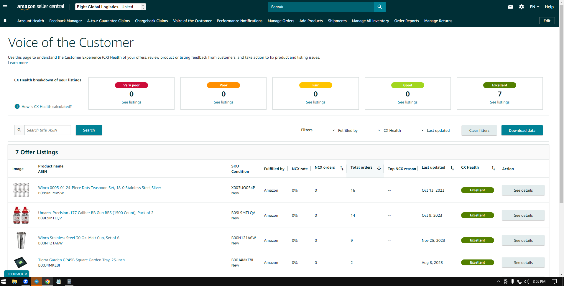
Task: See details for Winco Malt Cup
Action: [x=523, y=240]
